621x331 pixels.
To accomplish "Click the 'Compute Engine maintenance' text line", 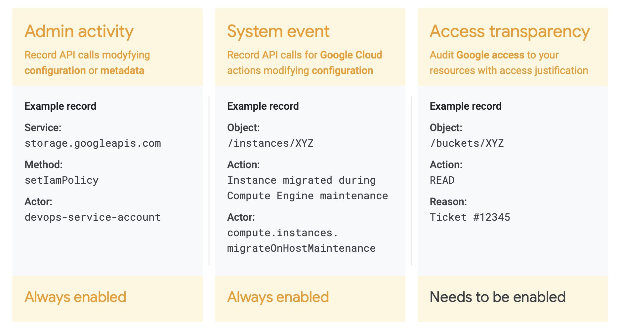I will pos(308,196).
